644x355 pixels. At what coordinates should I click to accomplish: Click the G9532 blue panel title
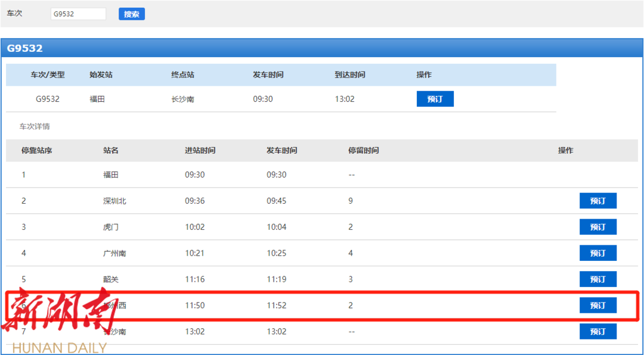pos(25,48)
